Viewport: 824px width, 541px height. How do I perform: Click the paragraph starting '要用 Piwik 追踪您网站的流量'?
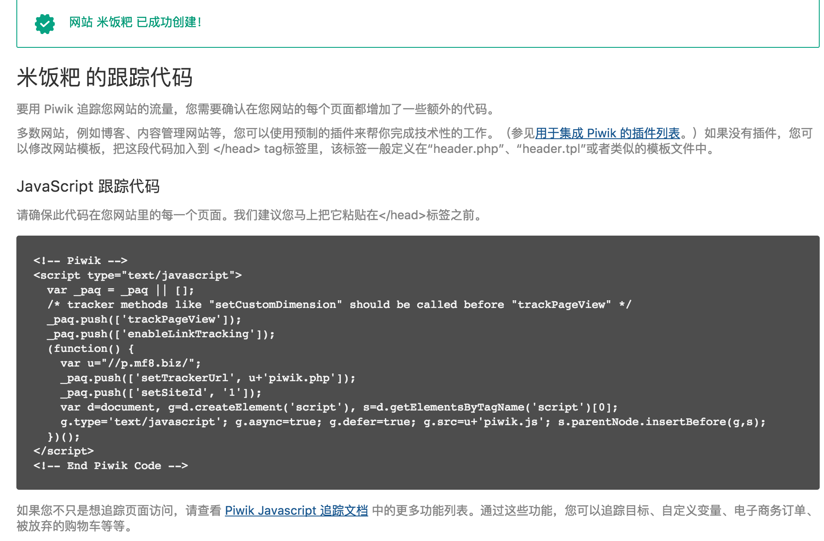tap(257, 109)
